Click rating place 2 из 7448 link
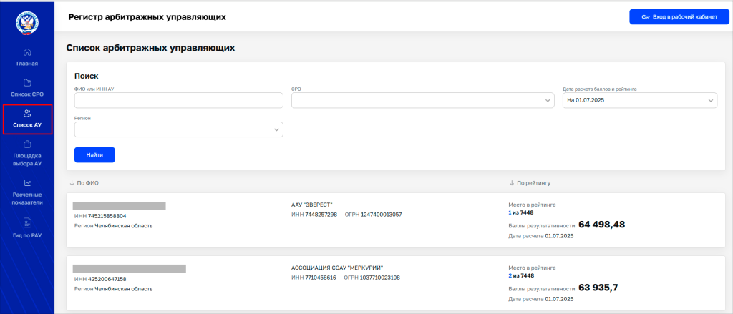Screen dimensions: 733x314 (x=521, y=275)
